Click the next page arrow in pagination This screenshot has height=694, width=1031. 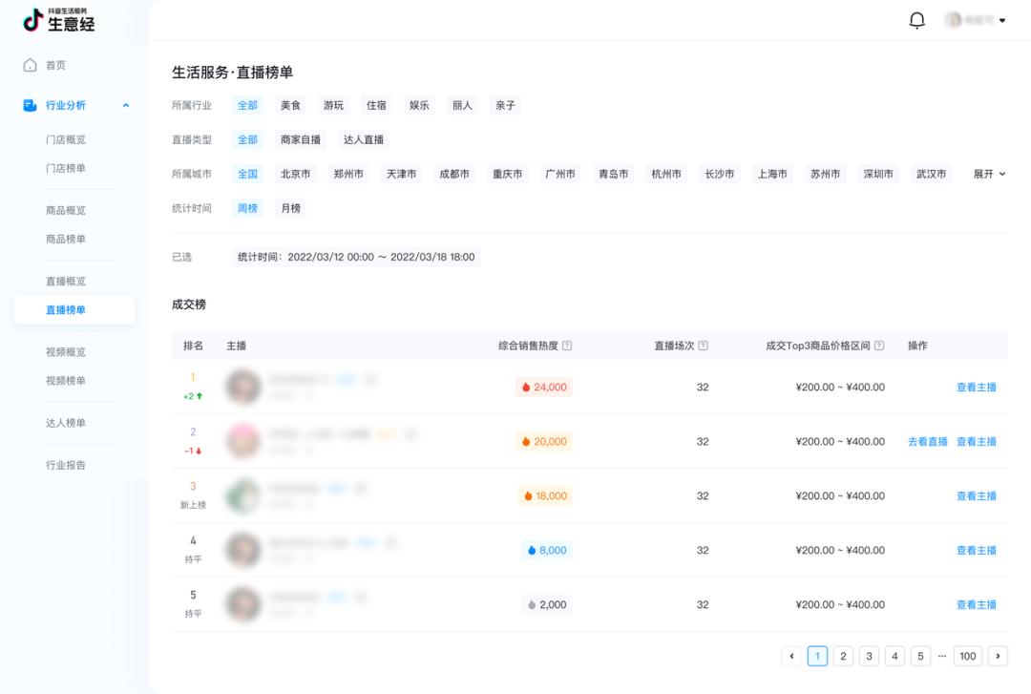(x=999, y=656)
